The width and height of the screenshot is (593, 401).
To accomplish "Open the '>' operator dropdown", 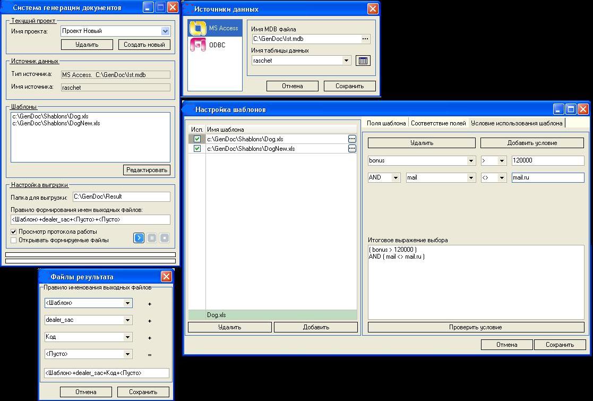I will coord(502,160).
